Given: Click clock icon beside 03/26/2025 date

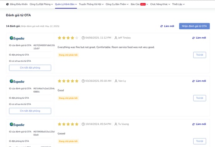Looking at the screenshot, I should [x=83, y=81].
